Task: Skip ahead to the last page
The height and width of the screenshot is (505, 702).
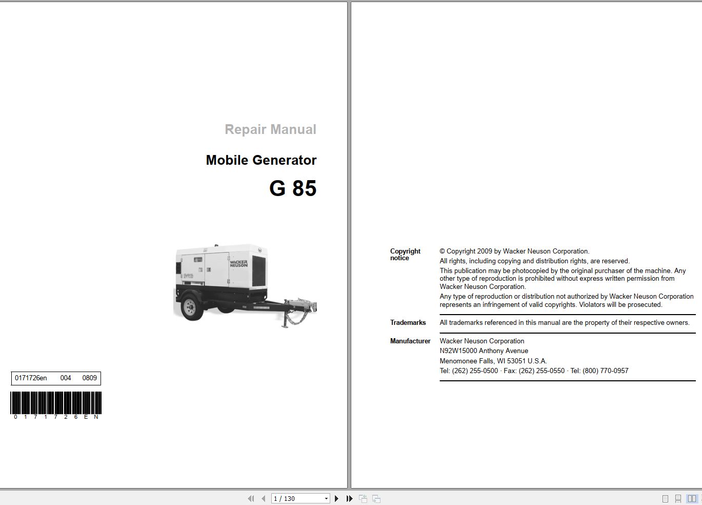Action: pos(349,498)
